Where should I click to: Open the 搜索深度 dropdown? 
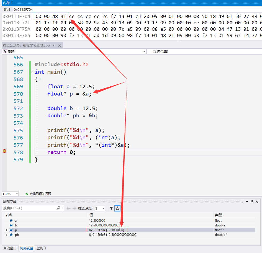click(103, 208)
